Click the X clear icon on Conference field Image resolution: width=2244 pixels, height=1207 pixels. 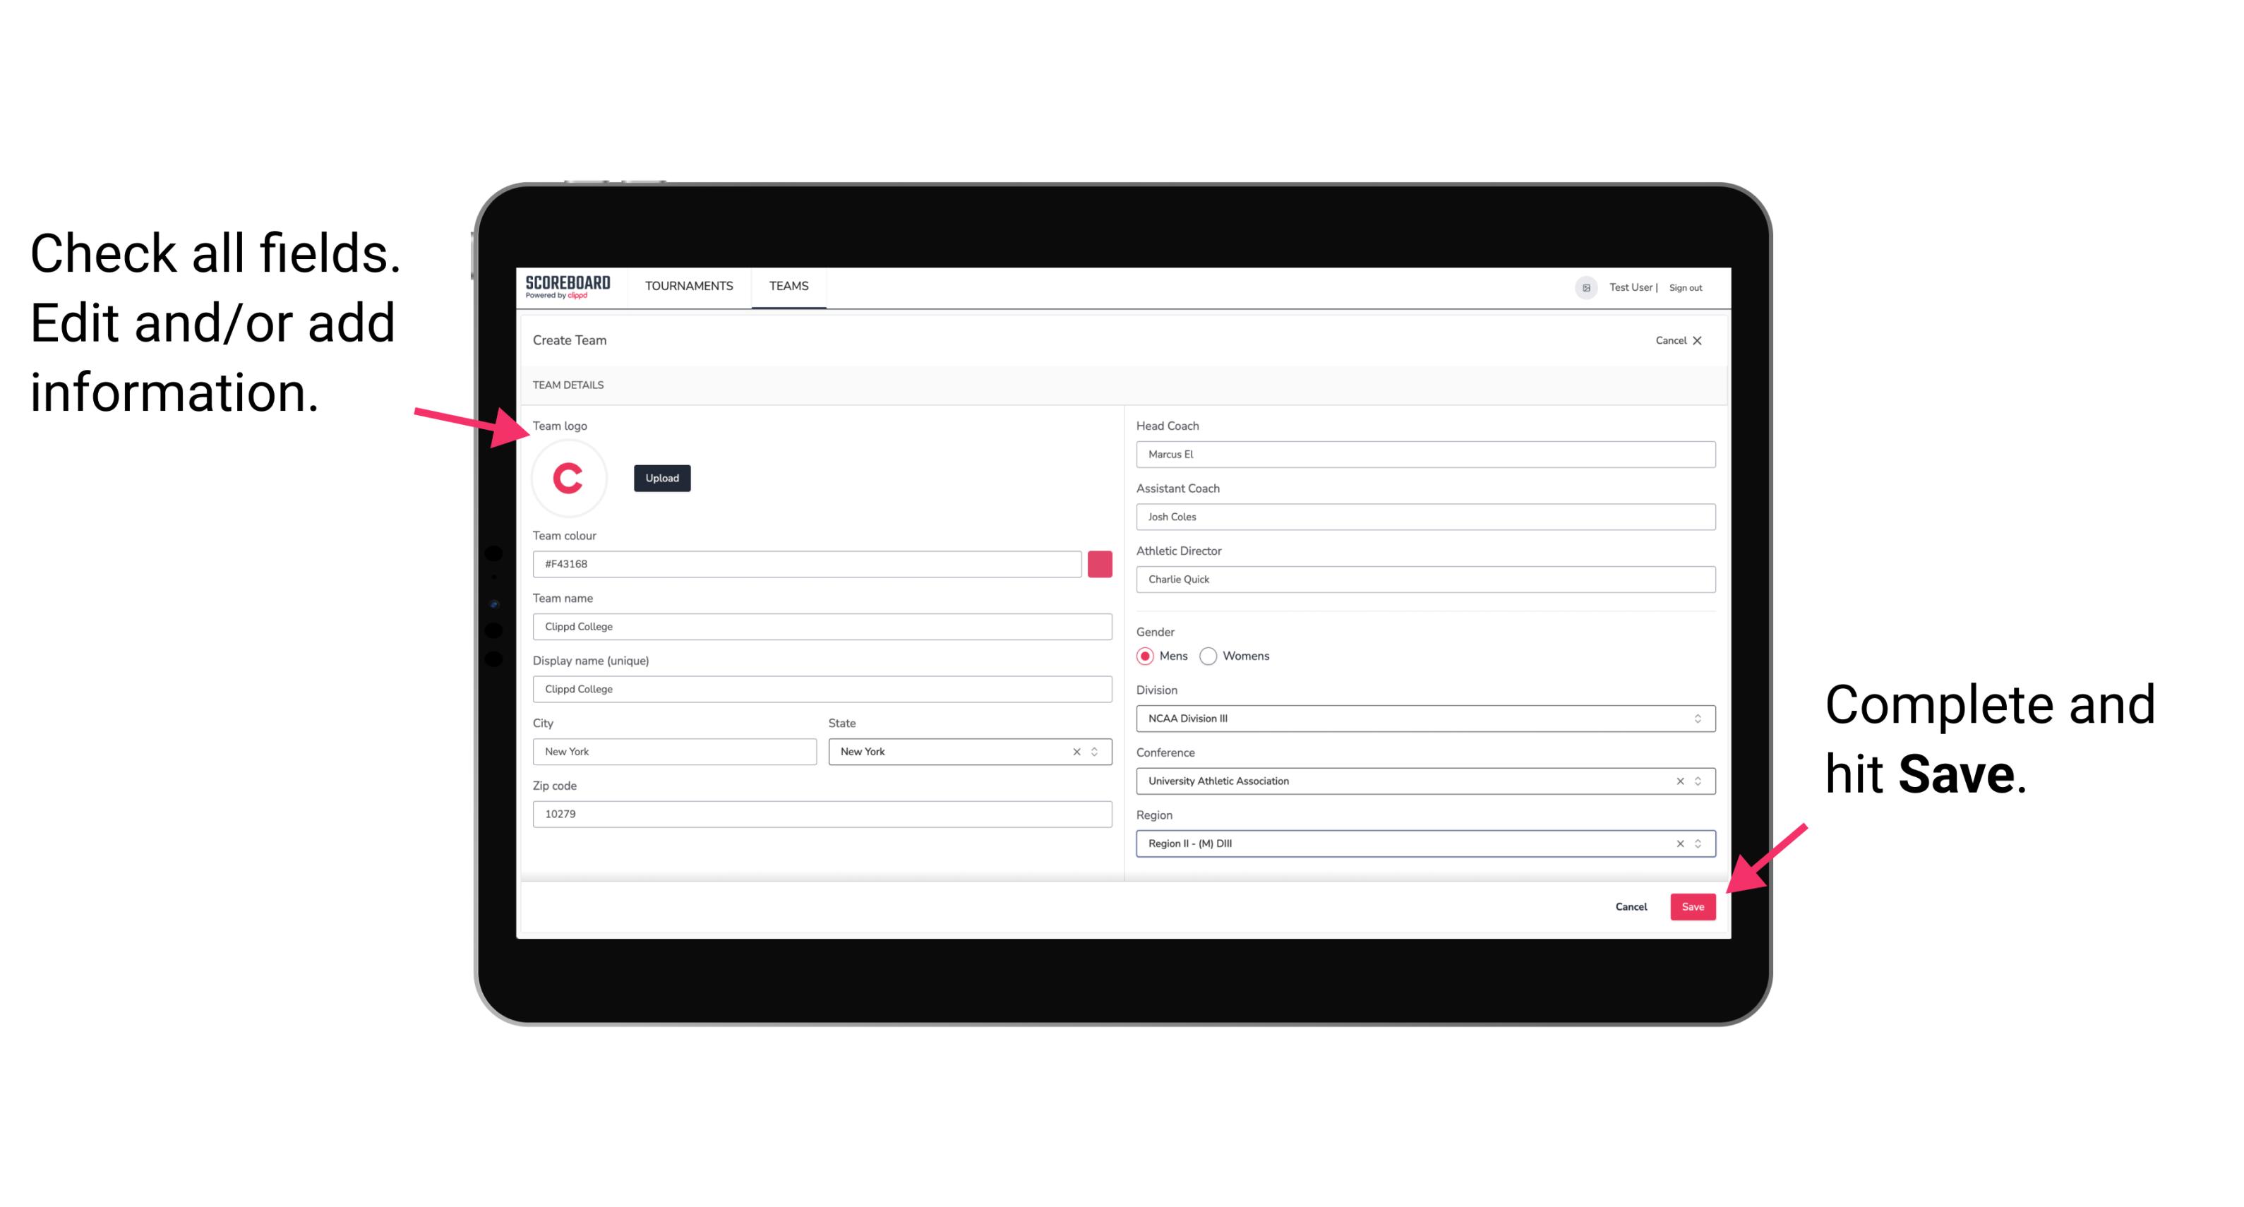click(x=1676, y=781)
